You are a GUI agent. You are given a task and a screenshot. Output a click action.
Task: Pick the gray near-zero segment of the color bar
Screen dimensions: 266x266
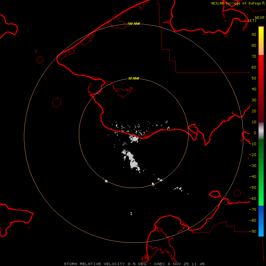[261, 131]
